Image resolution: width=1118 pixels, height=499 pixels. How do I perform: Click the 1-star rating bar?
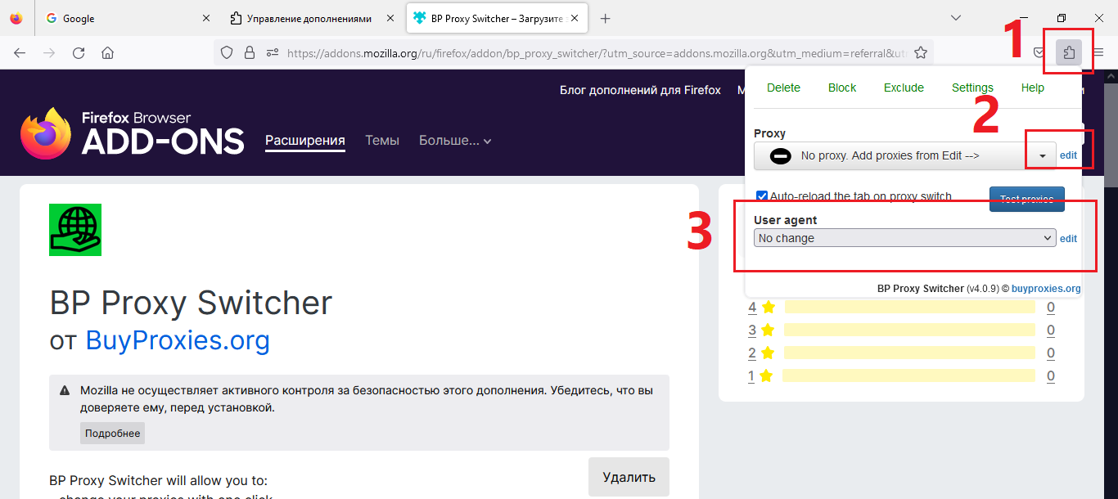coord(908,376)
